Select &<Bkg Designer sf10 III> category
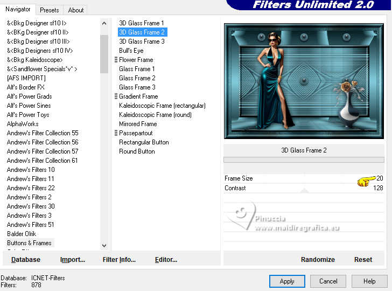This screenshot has width=392, height=291. 38,41
